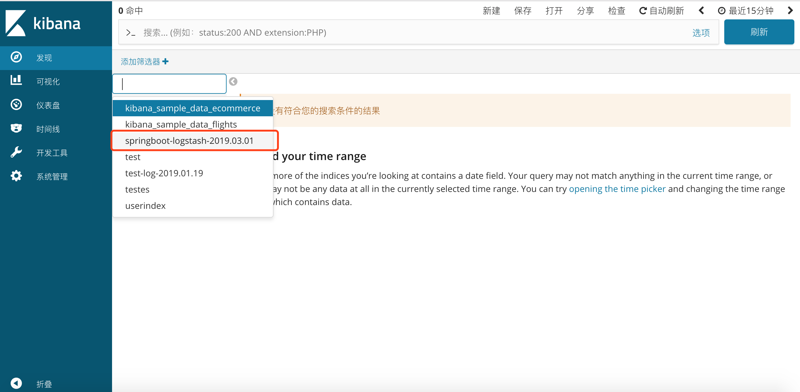The width and height of the screenshot is (800, 392).
Task: Open the Dashboard gauge icon
Action: pos(16,105)
